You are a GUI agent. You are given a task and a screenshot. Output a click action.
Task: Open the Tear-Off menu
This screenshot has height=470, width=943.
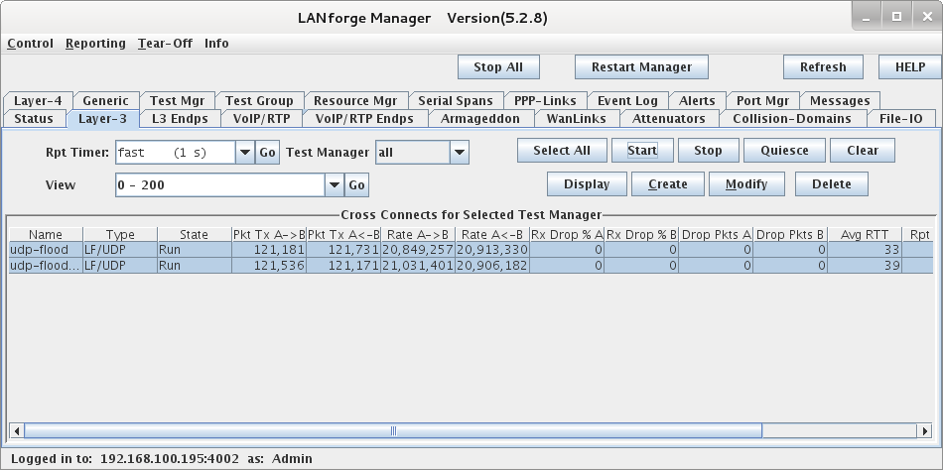[x=165, y=44]
